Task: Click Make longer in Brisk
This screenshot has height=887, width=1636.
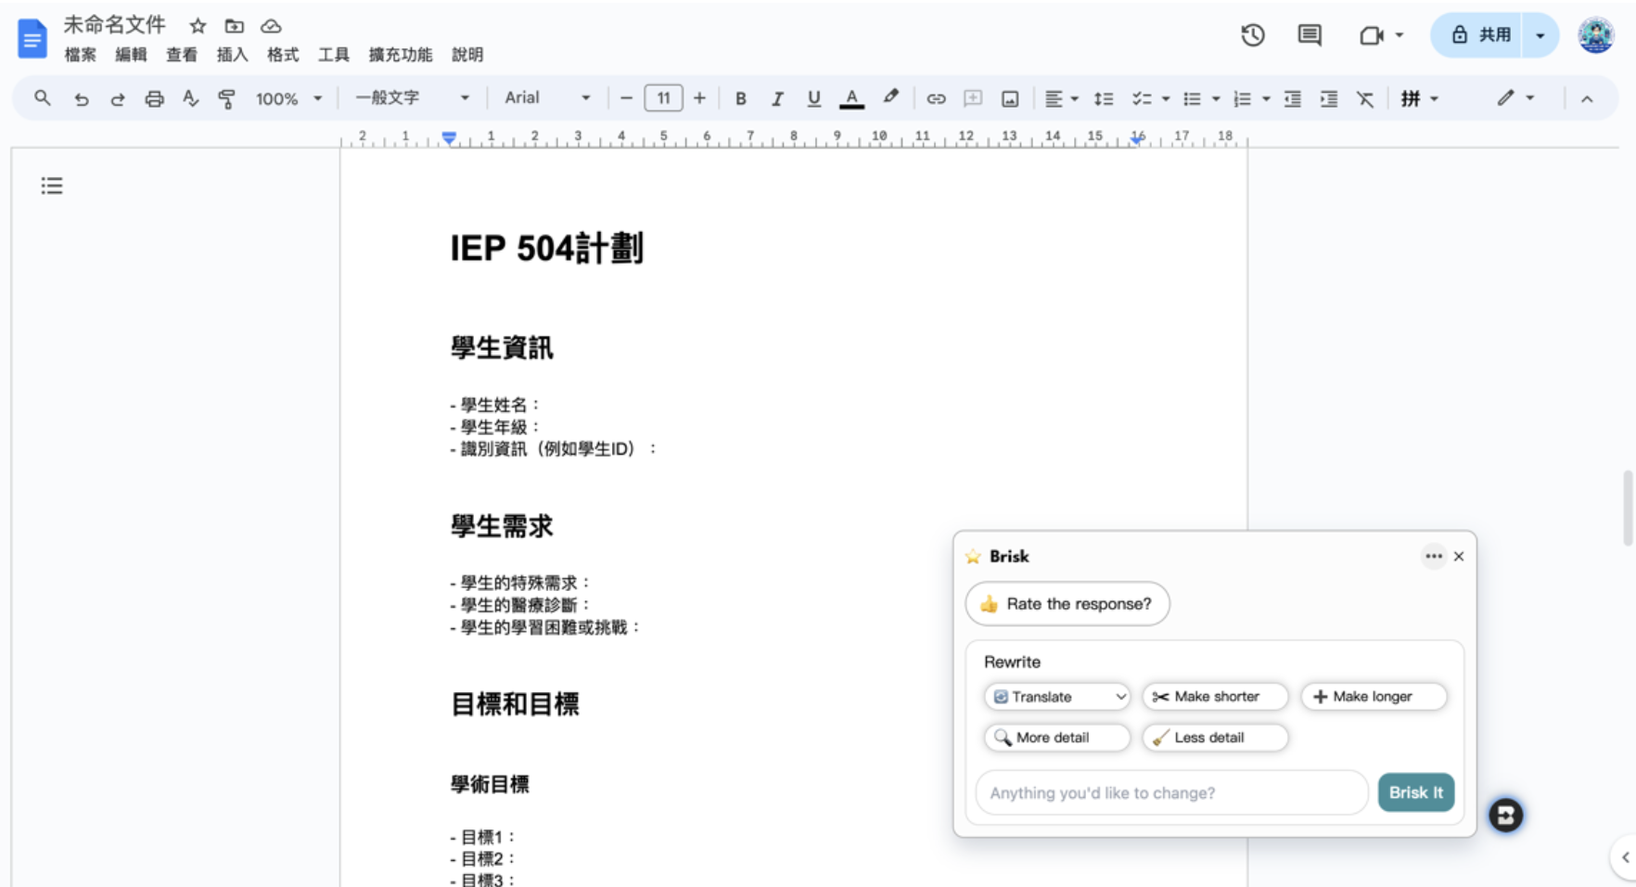Action: (x=1374, y=697)
